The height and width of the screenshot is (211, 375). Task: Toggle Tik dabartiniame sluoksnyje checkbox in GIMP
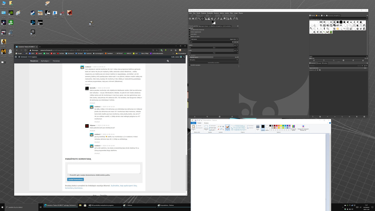coord(190,30)
